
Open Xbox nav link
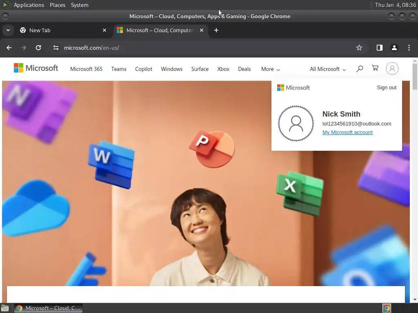(223, 69)
